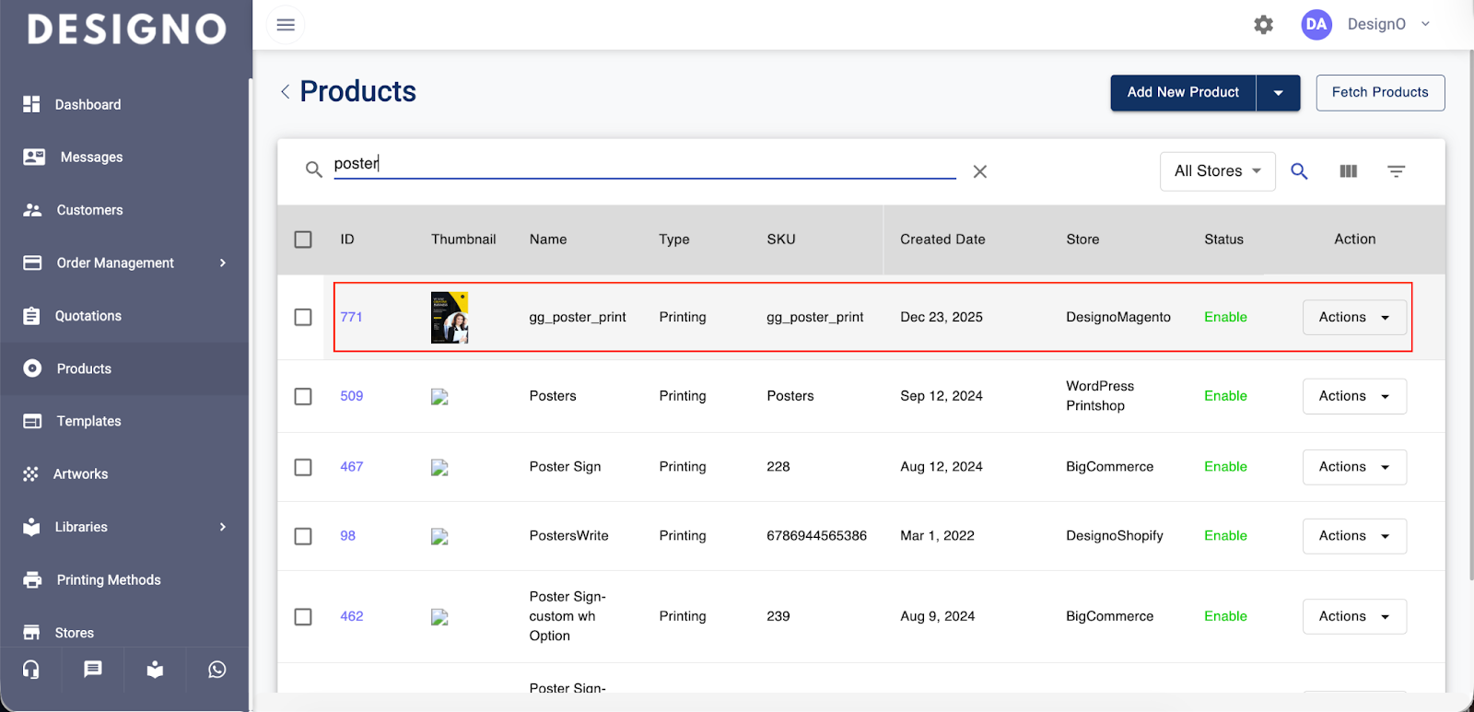Open the column view icon
Screen dimensions: 1474x712
1348,171
